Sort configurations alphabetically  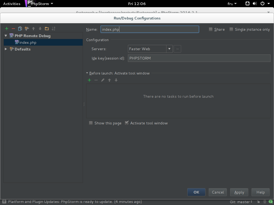[54, 29]
